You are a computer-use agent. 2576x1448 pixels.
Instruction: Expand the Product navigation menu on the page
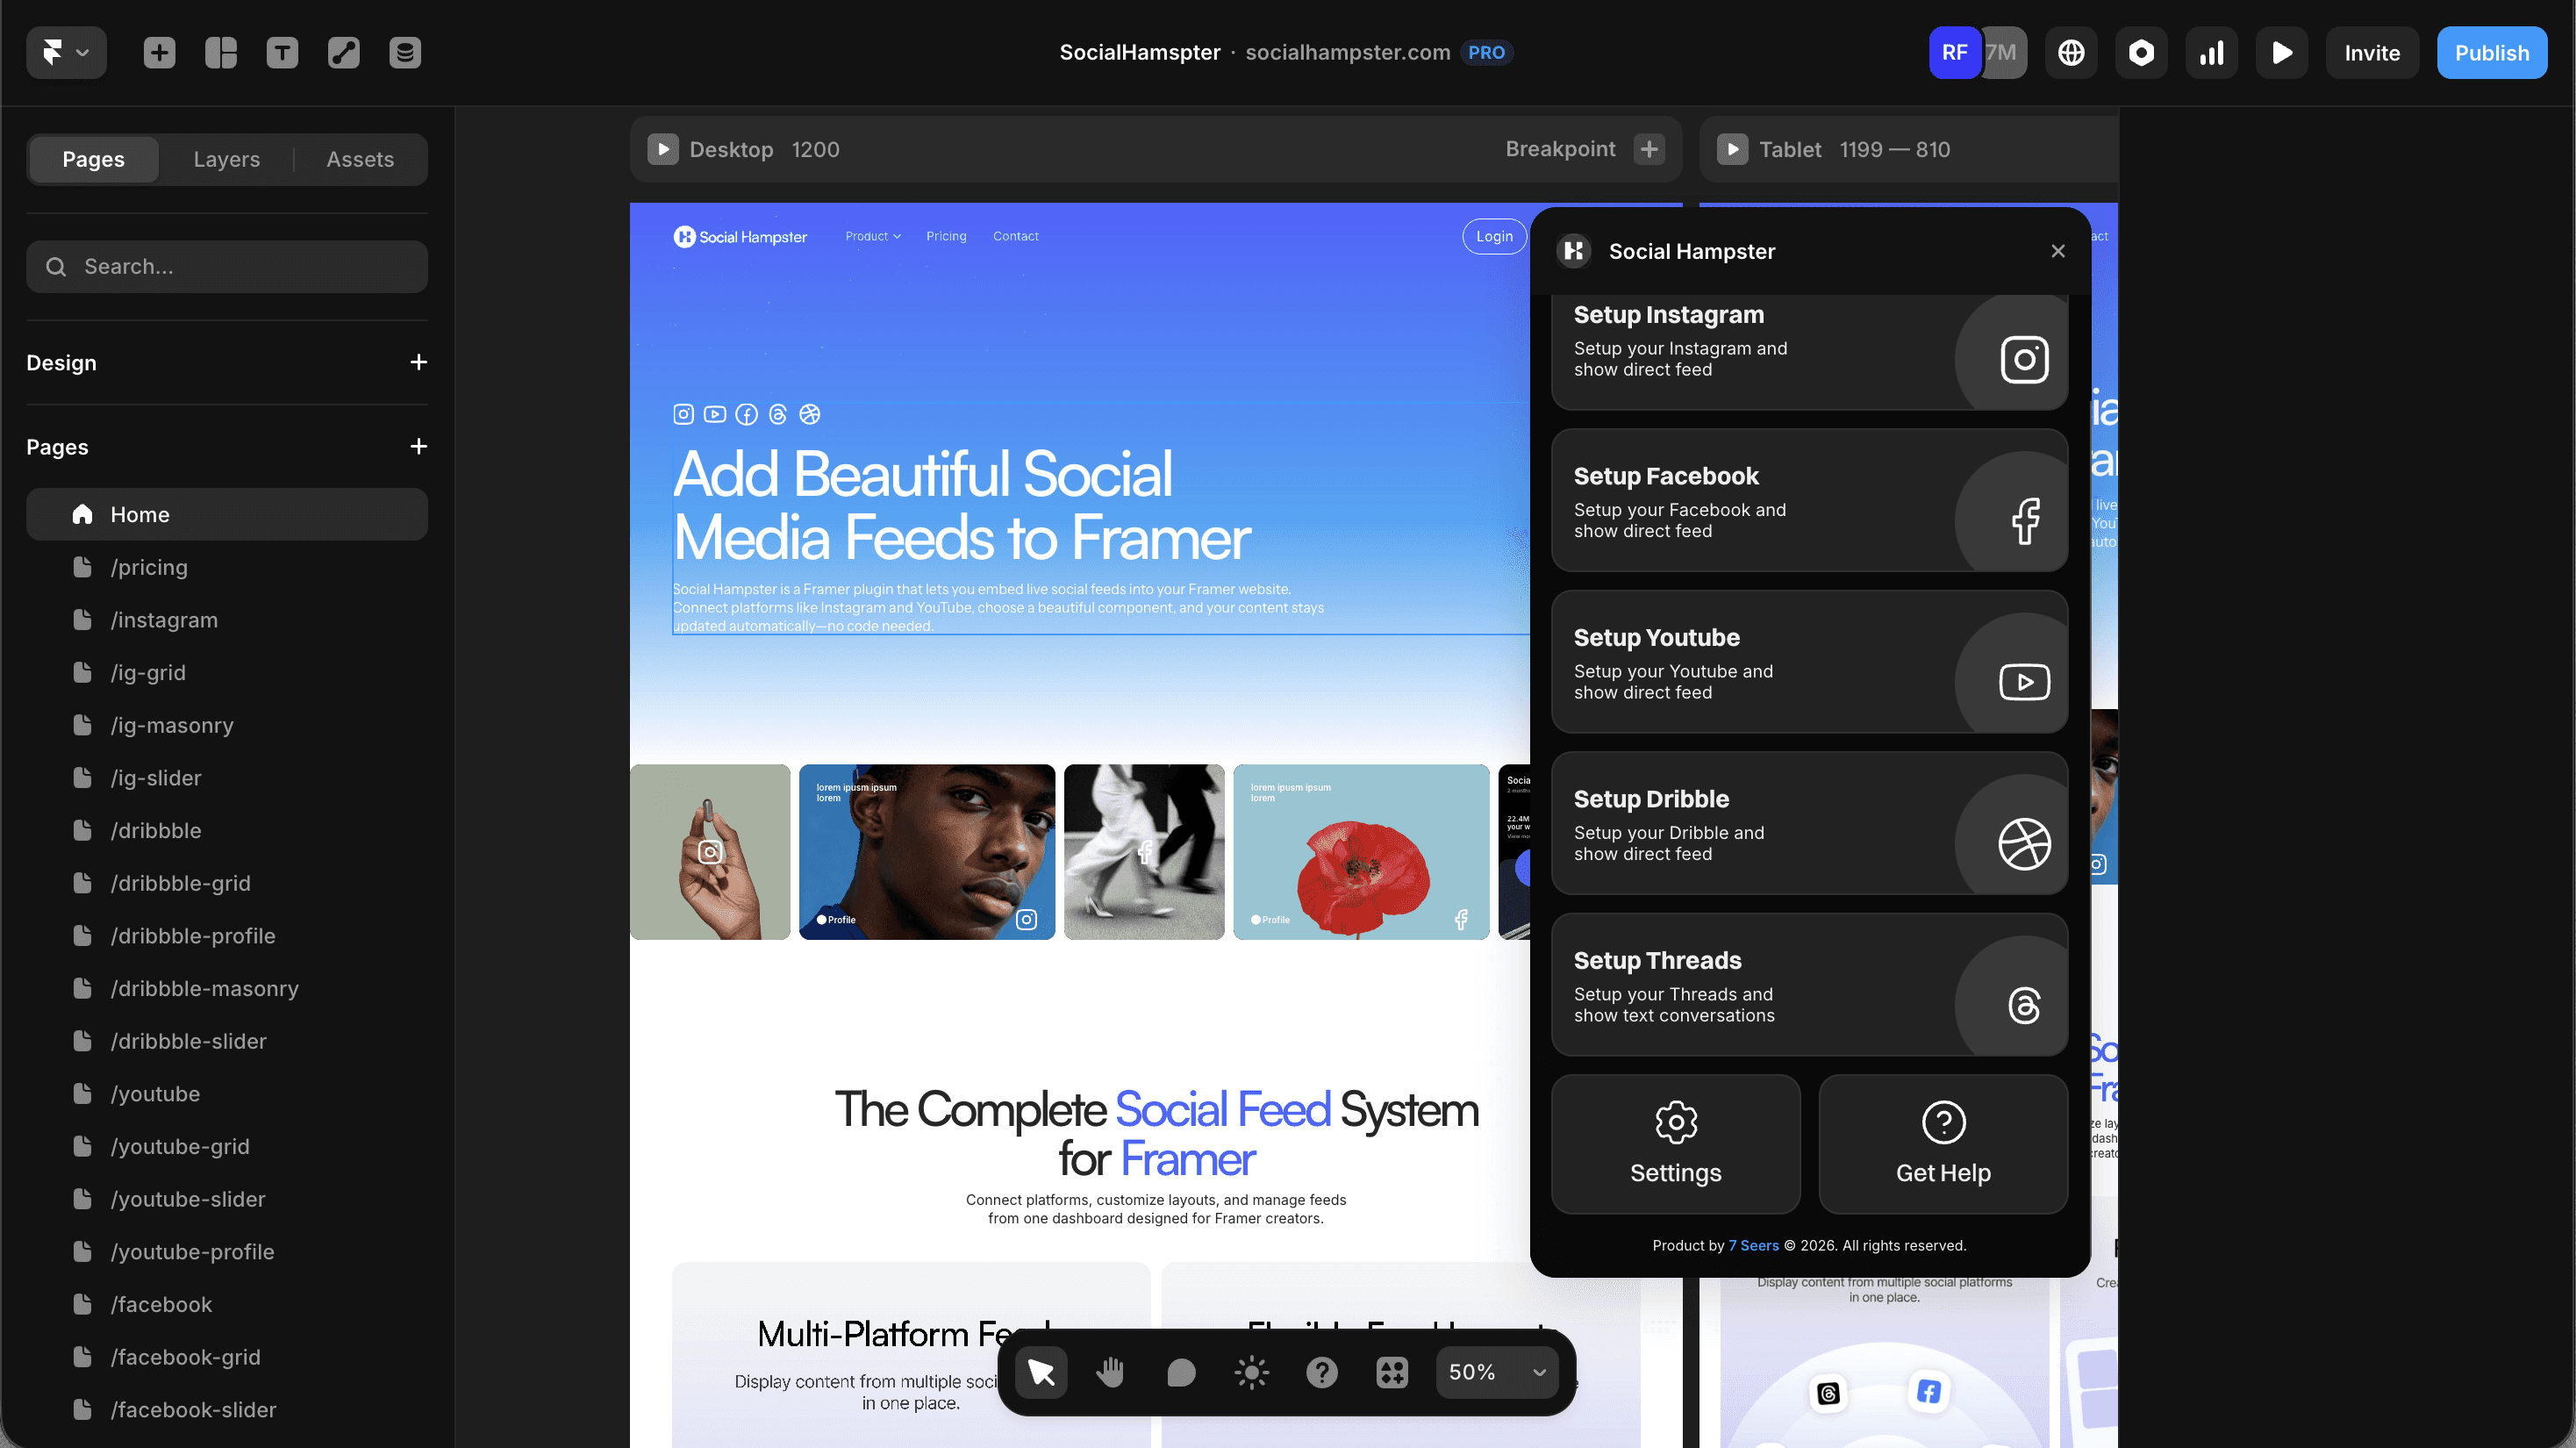click(x=872, y=236)
